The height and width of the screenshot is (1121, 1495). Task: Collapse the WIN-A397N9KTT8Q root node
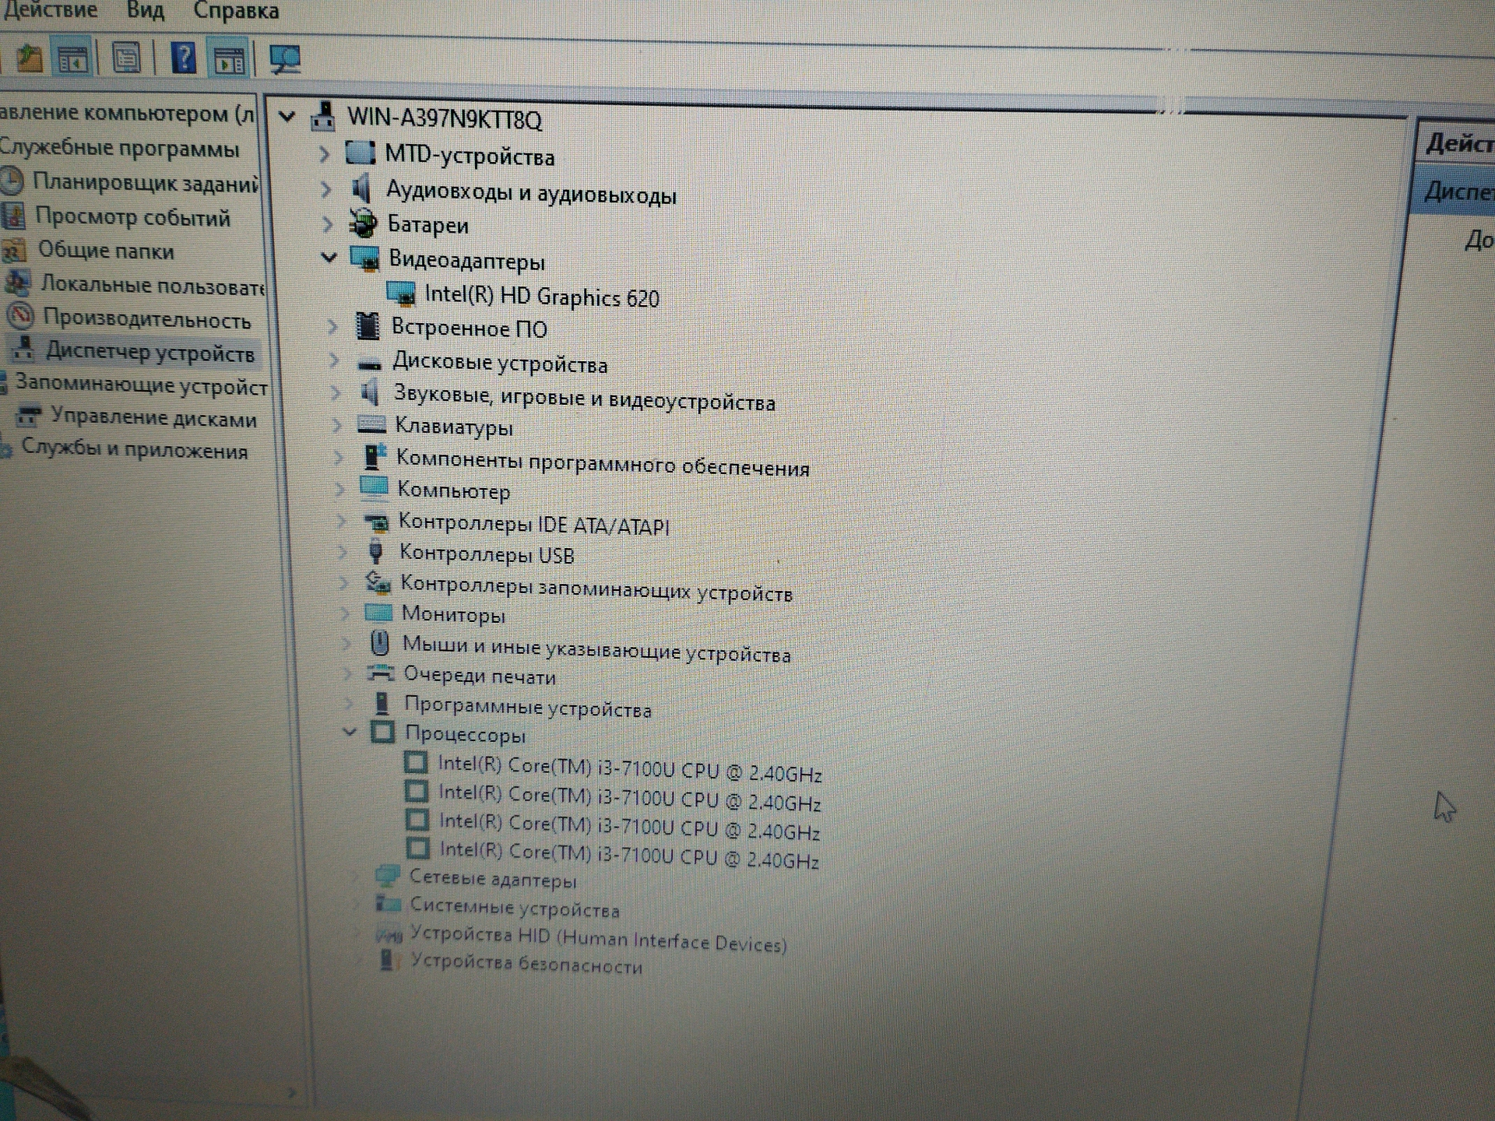287,117
